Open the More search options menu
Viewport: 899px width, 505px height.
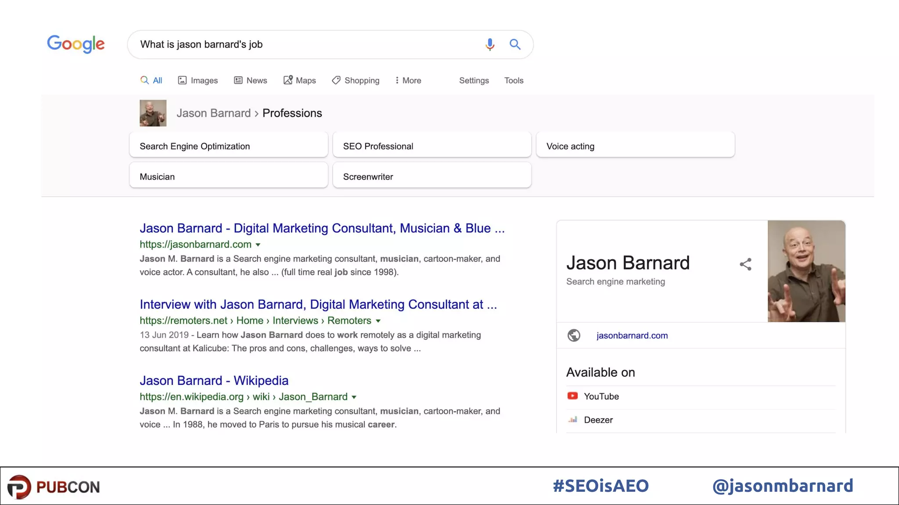click(x=408, y=80)
